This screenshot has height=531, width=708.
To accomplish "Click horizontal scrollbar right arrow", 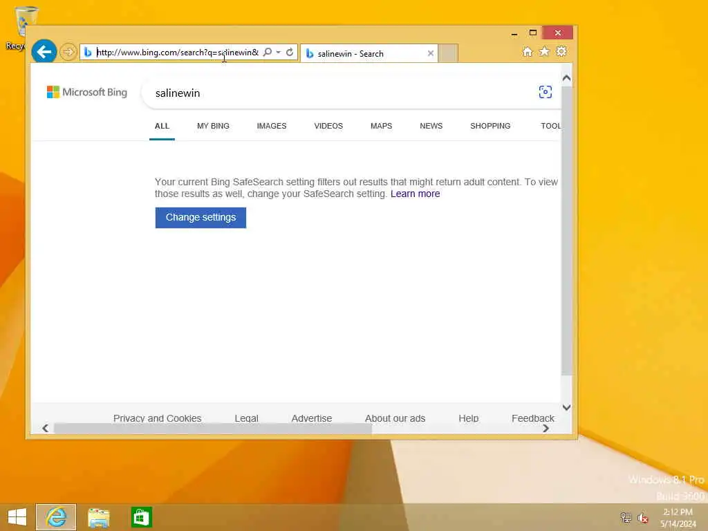I will pyautogui.click(x=546, y=428).
